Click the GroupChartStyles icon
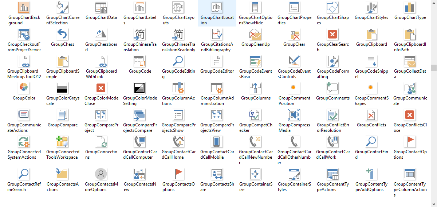The image size is (437, 207). coord(371,7)
